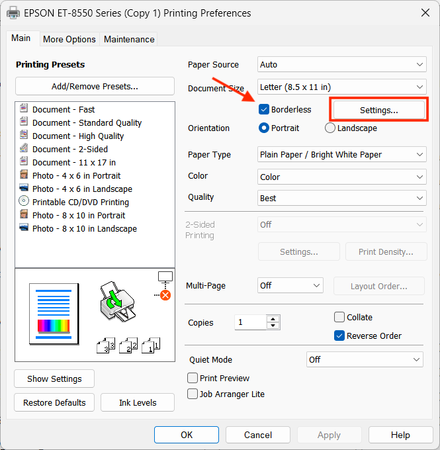The width and height of the screenshot is (440, 450).
Task: Click the Help button
Action: (400, 435)
